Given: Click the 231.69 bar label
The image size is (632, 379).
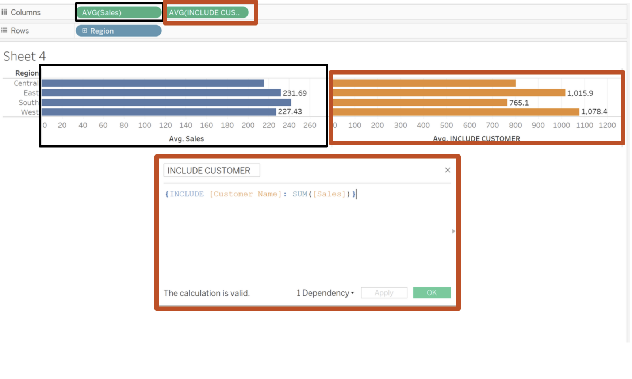Looking at the screenshot, I should click(295, 93).
